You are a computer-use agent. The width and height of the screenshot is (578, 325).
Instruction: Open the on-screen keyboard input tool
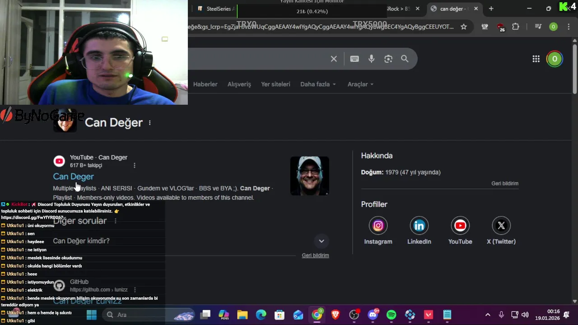354,59
